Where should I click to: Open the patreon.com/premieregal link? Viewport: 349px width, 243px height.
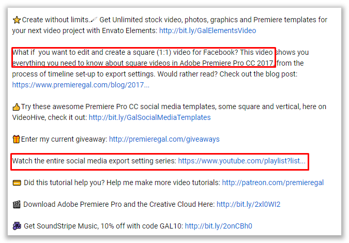coord(272,183)
